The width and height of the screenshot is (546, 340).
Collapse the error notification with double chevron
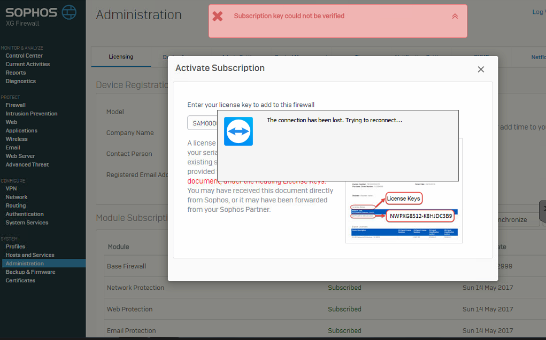pos(455,17)
